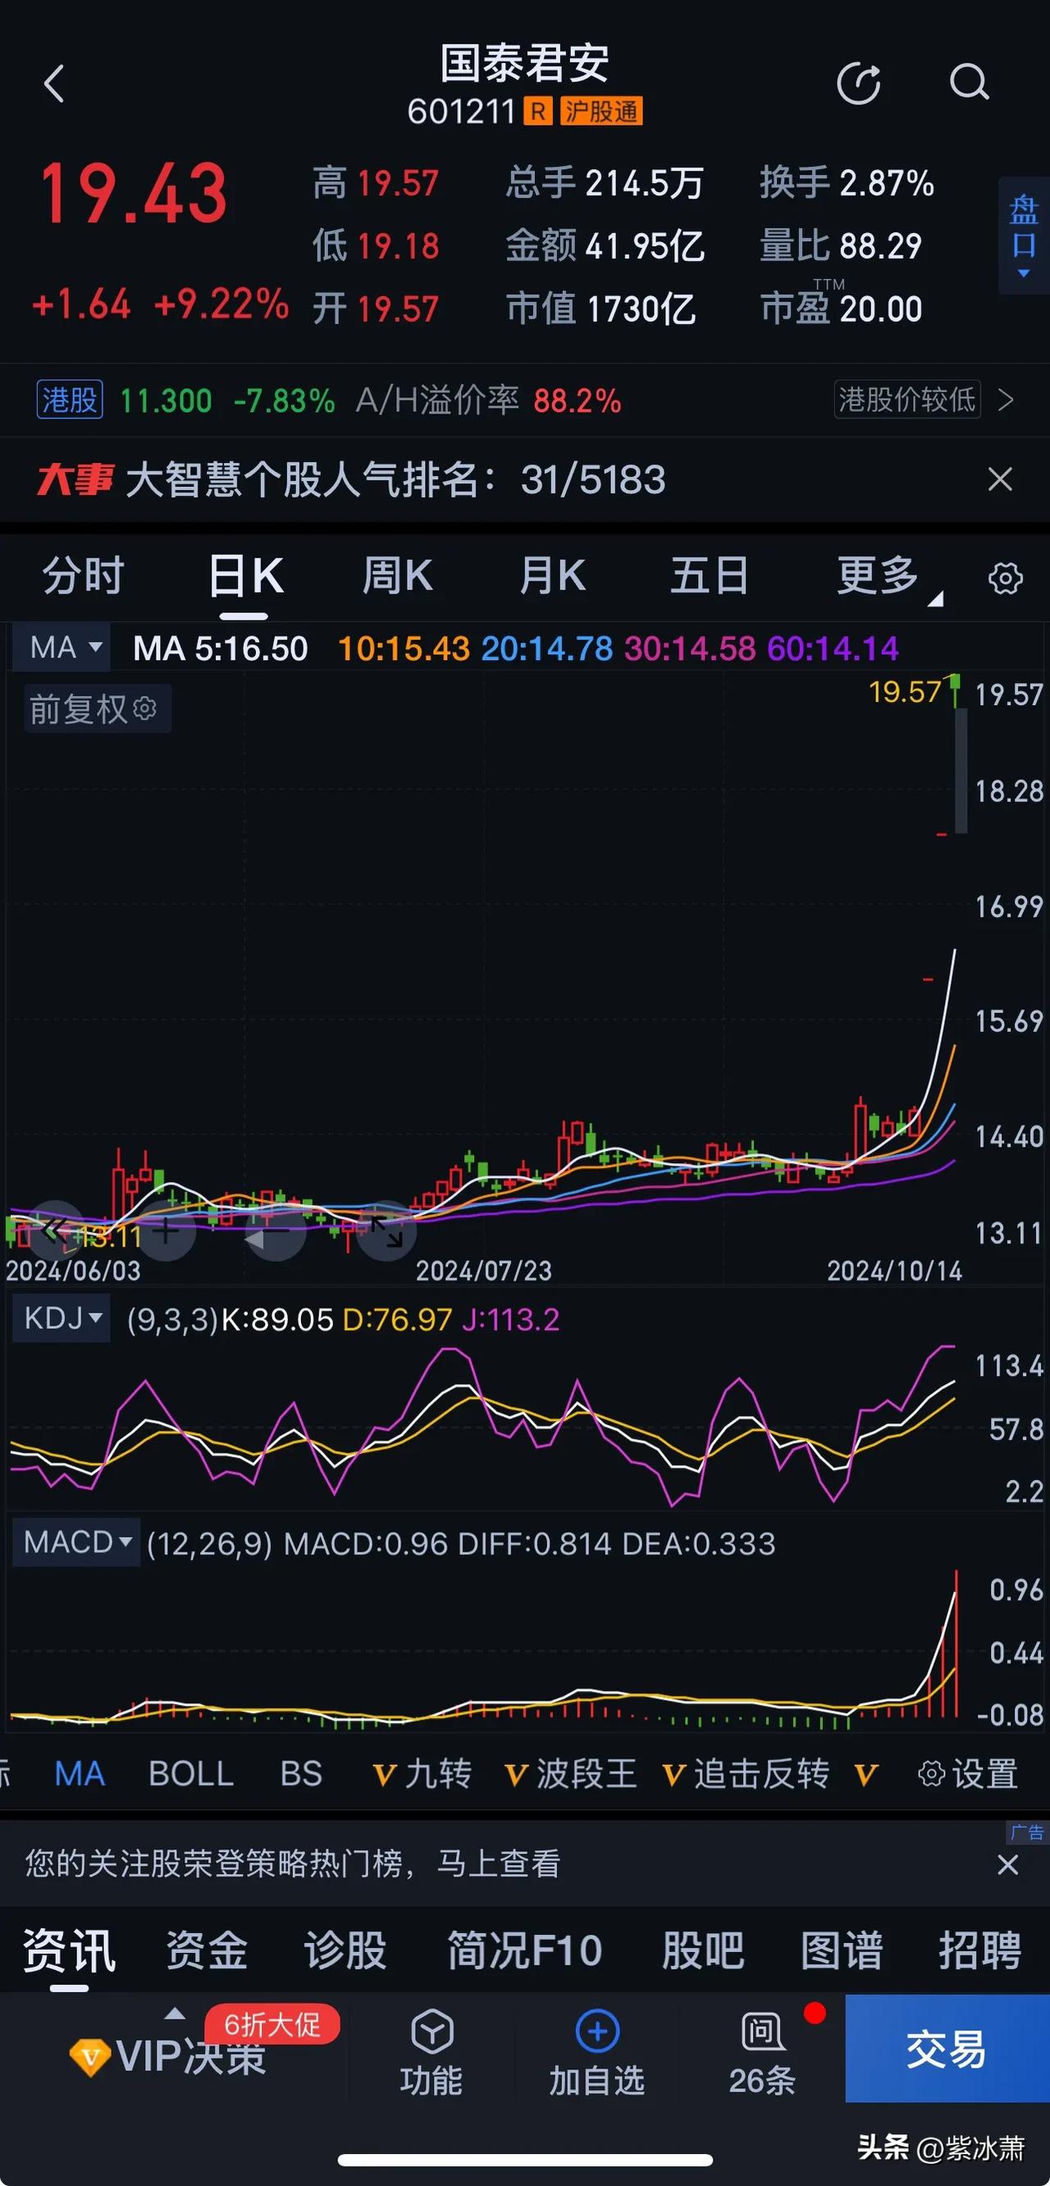The height and width of the screenshot is (2186, 1050).
Task: Open the 您的关注股荣登策略热门榜 notice
Action: [293, 1864]
